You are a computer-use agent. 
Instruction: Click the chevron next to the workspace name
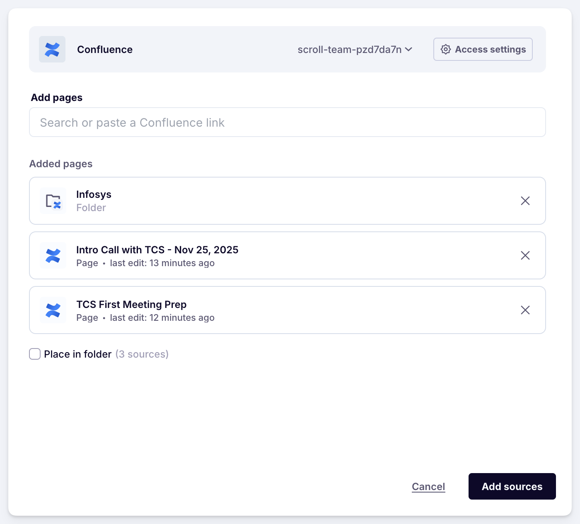click(x=409, y=50)
